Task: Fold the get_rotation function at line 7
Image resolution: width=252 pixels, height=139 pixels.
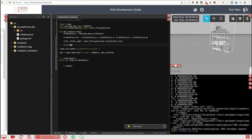Action: pos(58,32)
